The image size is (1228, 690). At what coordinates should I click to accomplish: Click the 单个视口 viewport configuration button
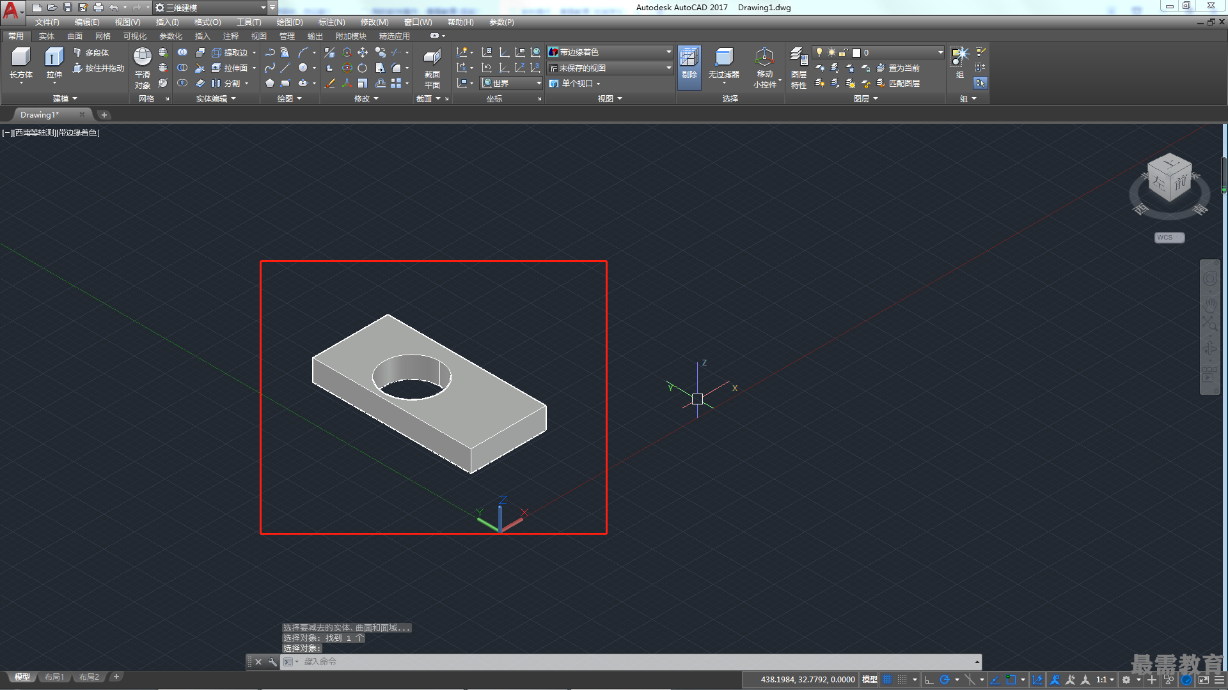[576, 83]
